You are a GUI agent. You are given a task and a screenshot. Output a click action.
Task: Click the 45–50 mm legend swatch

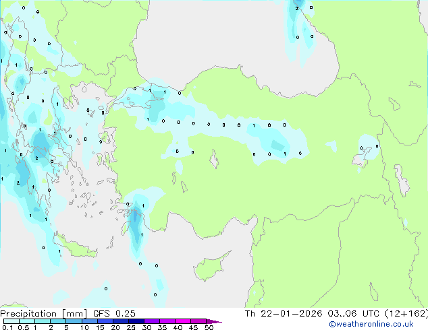pyautogui.click(x=198, y=321)
